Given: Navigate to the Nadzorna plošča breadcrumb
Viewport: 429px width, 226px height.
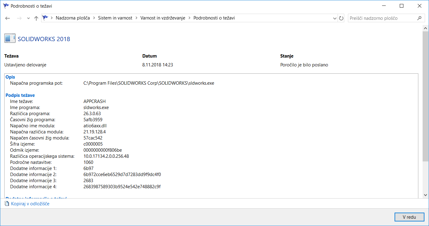Looking at the screenshot, I should (73, 18).
